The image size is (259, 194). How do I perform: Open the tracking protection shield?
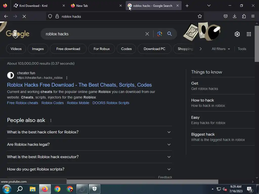click(50, 16)
